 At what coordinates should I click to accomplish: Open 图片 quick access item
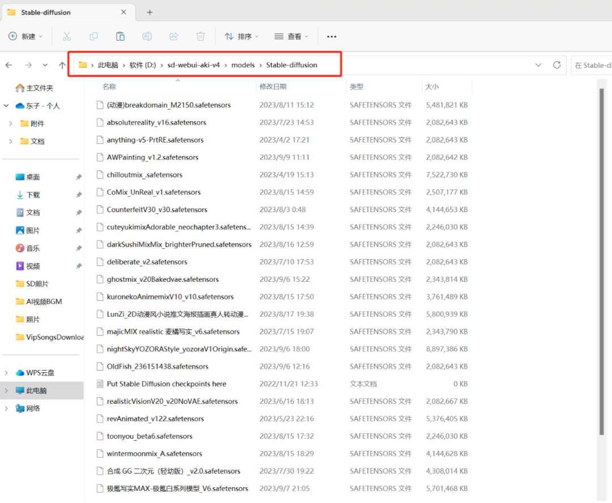28,230
